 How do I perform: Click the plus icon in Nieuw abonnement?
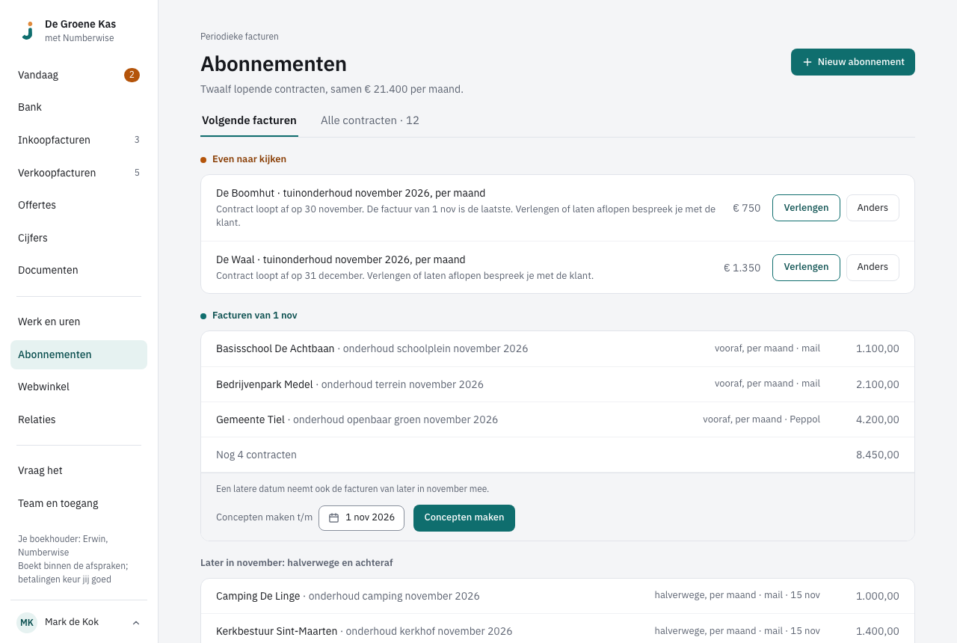[807, 62]
